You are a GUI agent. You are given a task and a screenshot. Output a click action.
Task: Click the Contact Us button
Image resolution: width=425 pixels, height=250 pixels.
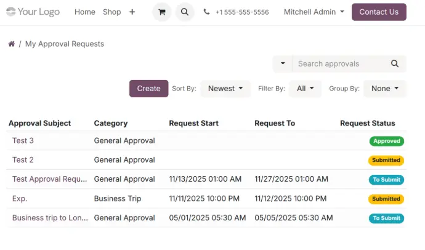pos(379,12)
